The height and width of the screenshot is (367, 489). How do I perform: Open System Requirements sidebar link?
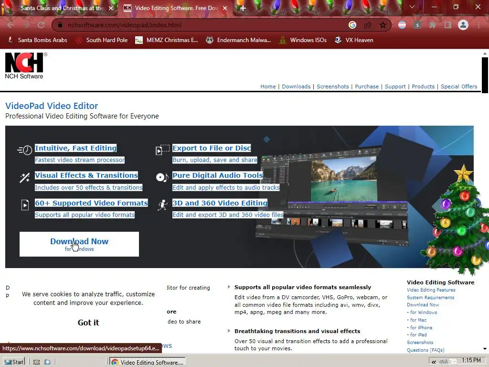[430, 297]
